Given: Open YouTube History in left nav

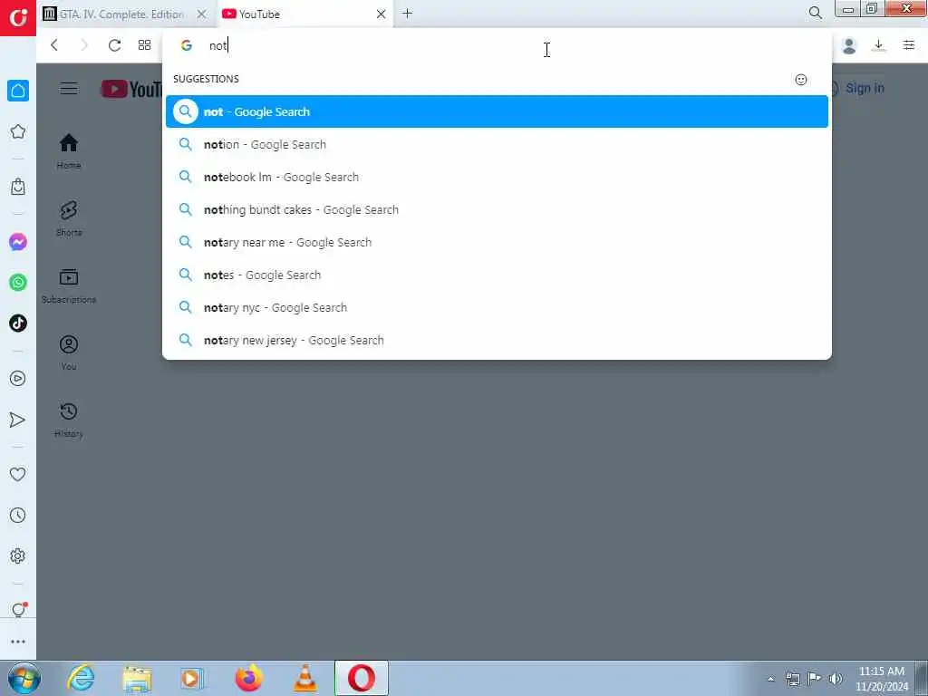Looking at the screenshot, I should (x=69, y=420).
